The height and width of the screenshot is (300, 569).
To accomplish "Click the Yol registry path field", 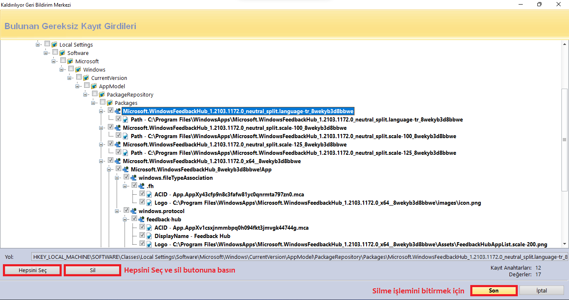I will click(299, 257).
